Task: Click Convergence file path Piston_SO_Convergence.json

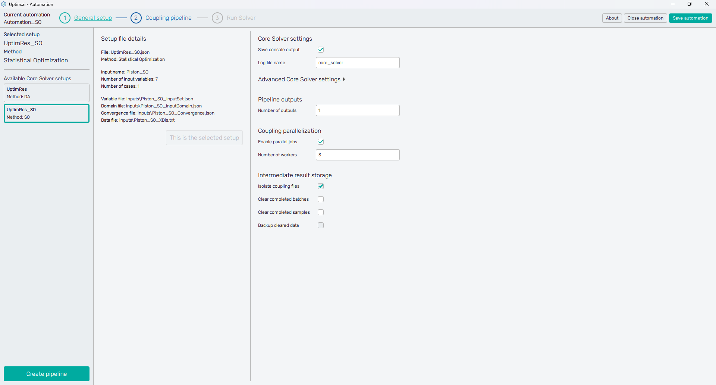Action: pos(176,113)
